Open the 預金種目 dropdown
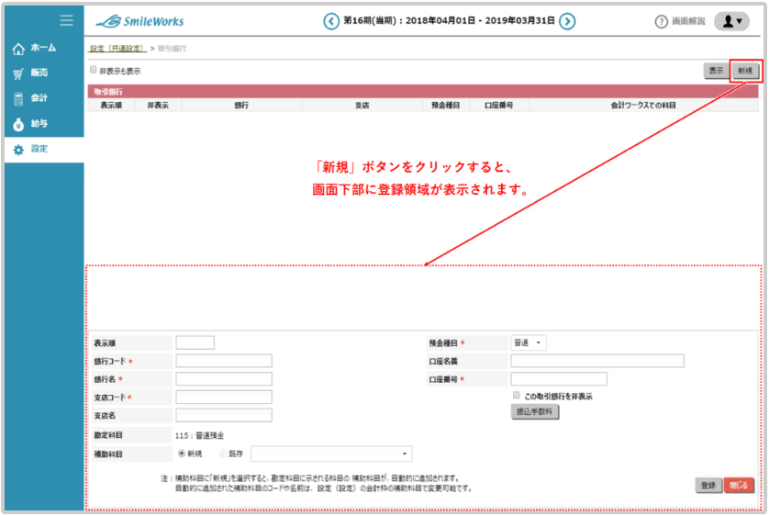Image resolution: width=769 pixels, height=516 pixels. point(528,342)
